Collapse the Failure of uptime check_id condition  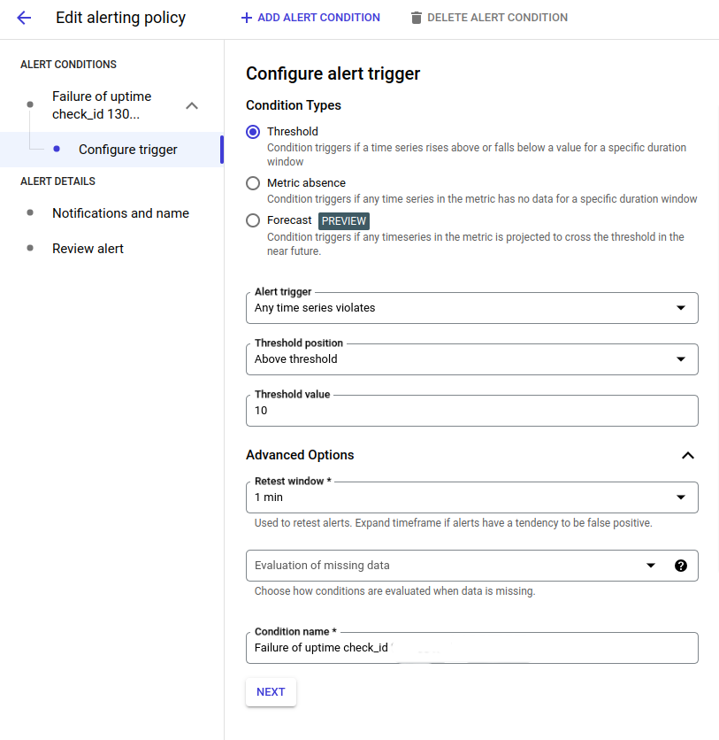pyautogui.click(x=192, y=104)
